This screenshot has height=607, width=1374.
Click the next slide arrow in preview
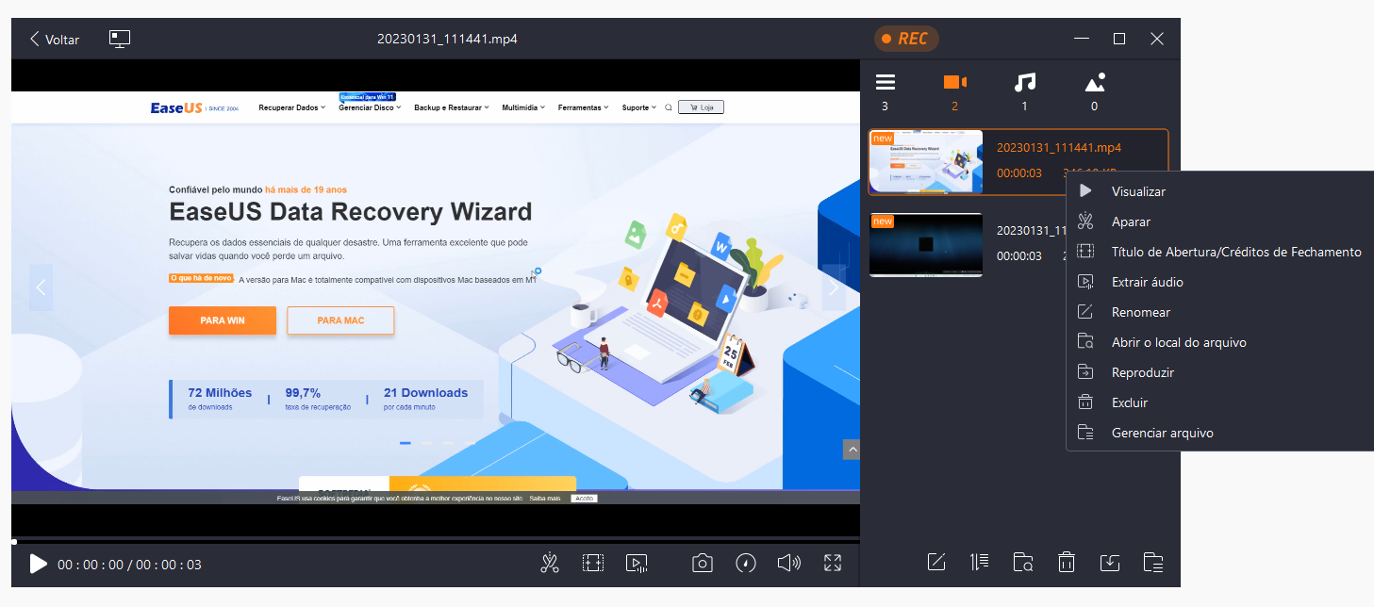click(x=834, y=287)
